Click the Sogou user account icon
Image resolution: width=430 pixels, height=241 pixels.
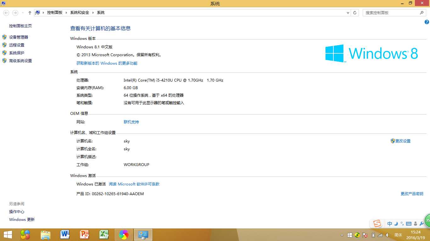click(x=416, y=224)
